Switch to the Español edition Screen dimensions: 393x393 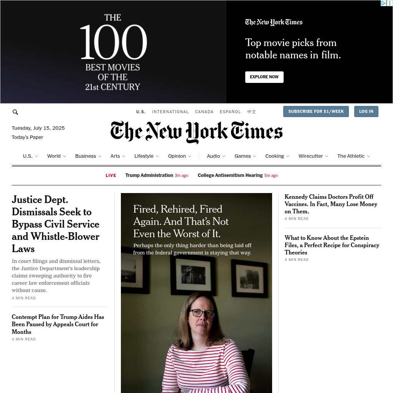(230, 112)
